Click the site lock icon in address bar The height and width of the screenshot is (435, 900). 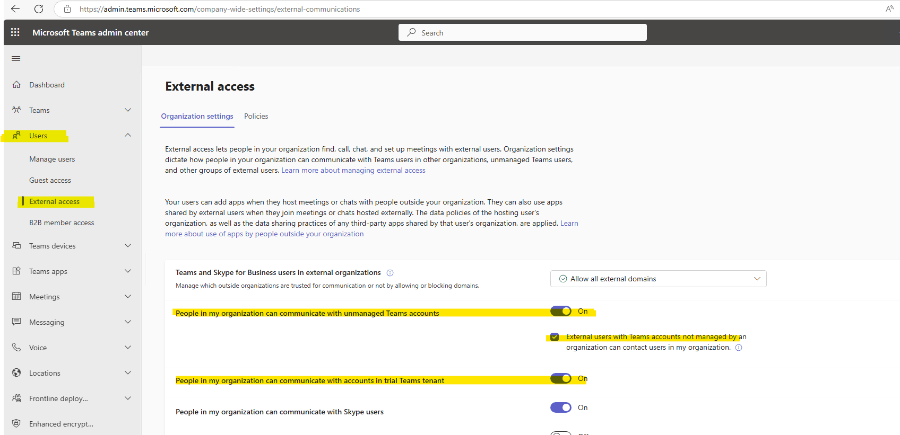pyautogui.click(x=67, y=9)
